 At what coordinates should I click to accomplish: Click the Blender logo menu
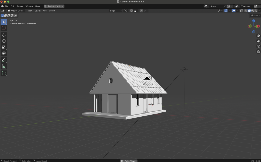tap(2, 6)
